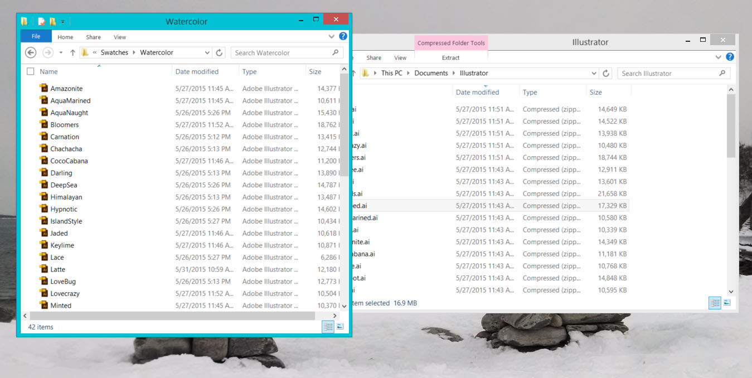Select the 21,658 KB compressed file row
This screenshot has height=378, width=752.
click(490, 193)
